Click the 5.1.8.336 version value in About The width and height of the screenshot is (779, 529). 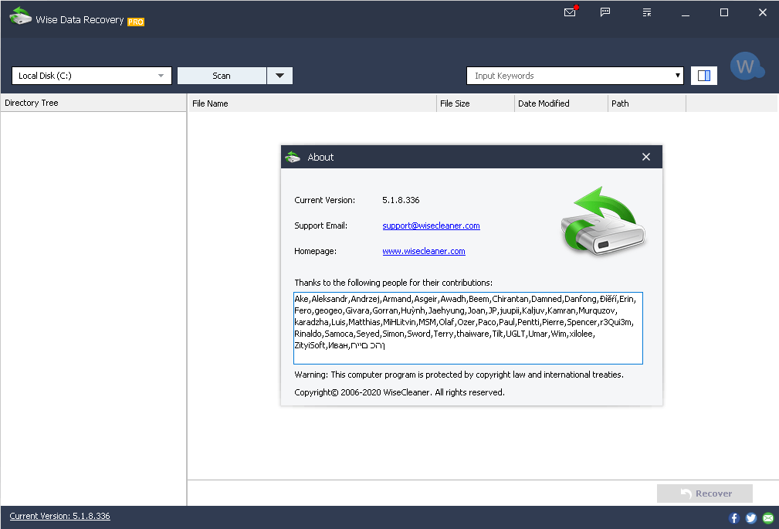pos(401,200)
